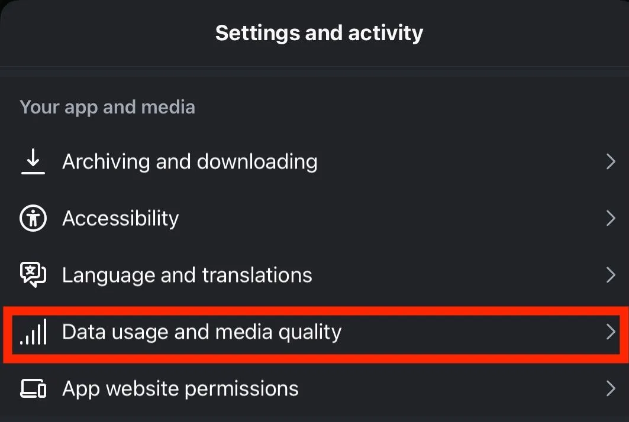Click the device icon beside App website permissions
The width and height of the screenshot is (629, 422).
tap(33, 389)
